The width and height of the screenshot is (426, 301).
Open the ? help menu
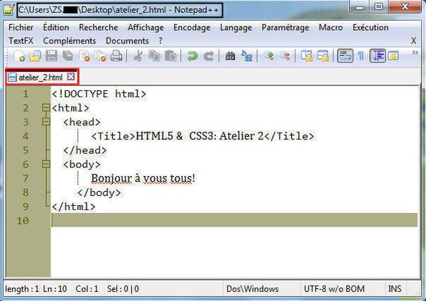(160, 40)
